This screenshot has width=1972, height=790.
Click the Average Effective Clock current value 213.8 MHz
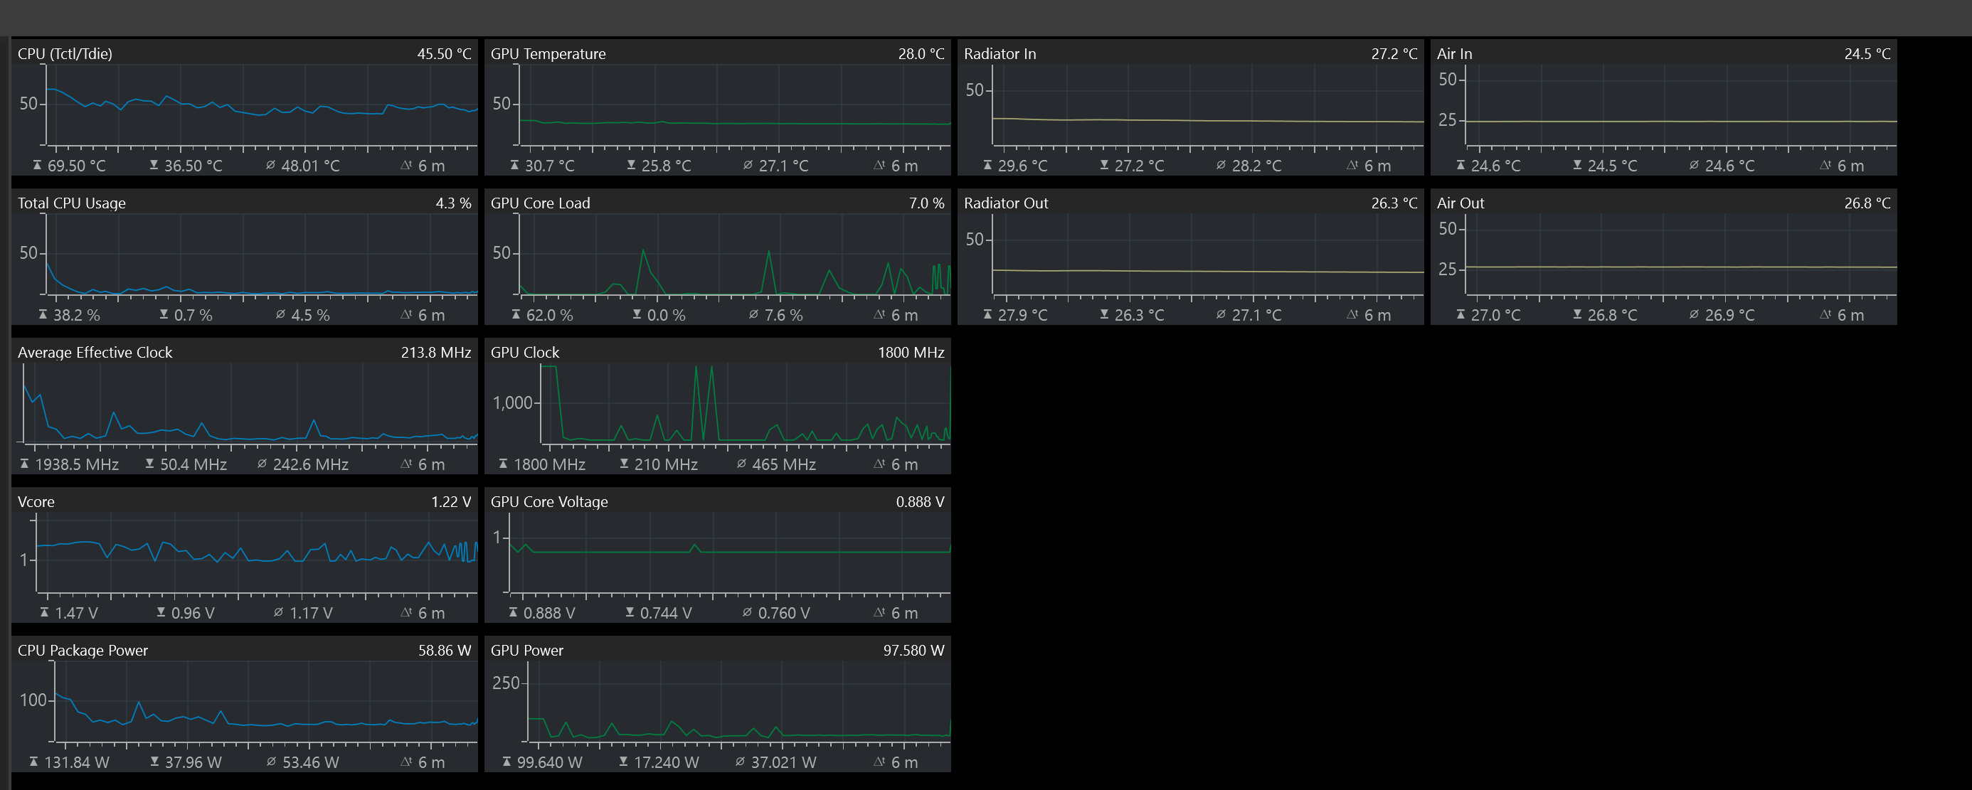point(435,352)
